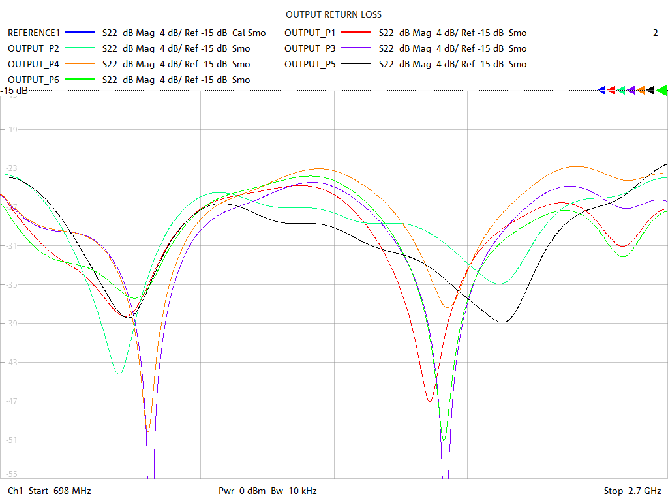The height and width of the screenshot is (501, 668).
Task: Click the OUTPUT_P5 S22 dB Mag settings text
Action: point(453,65)
